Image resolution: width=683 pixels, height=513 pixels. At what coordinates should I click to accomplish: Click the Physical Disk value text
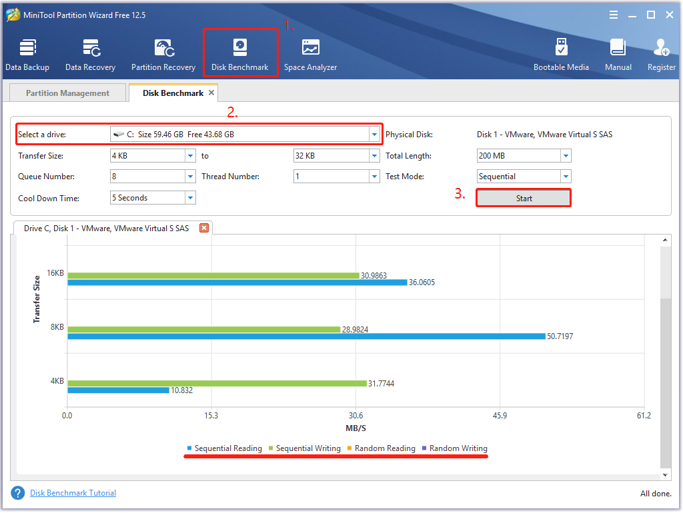pyautogui.click(x=544, y=135)
